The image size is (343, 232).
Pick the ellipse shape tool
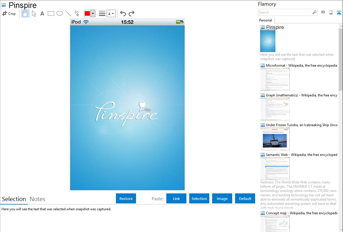(60, 13)
